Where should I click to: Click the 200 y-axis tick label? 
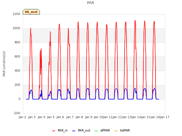tap(17, 85)
